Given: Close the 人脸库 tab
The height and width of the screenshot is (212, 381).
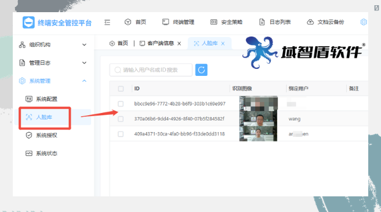Looking at the screenshot, I should [223, 43].
